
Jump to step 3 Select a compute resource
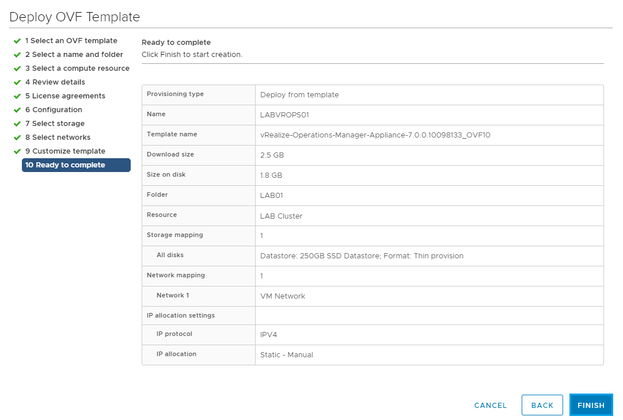point(77,68)
